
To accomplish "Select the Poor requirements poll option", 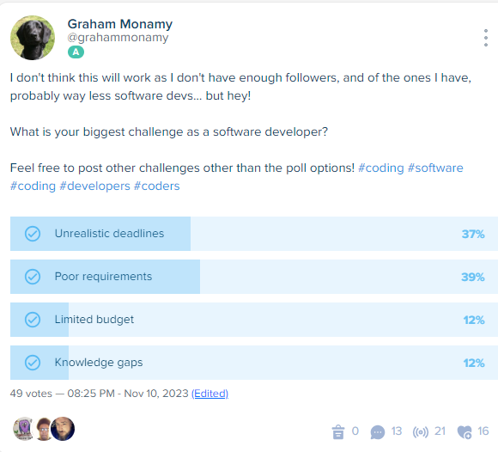I will pos(254,277).
